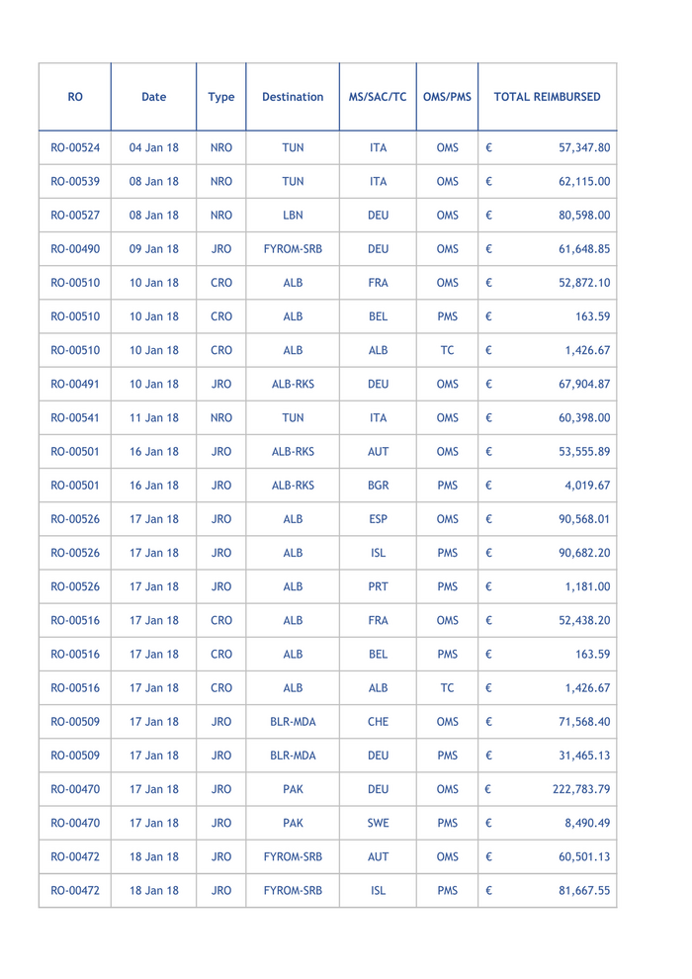Click the RO-00539 entry

75,182
